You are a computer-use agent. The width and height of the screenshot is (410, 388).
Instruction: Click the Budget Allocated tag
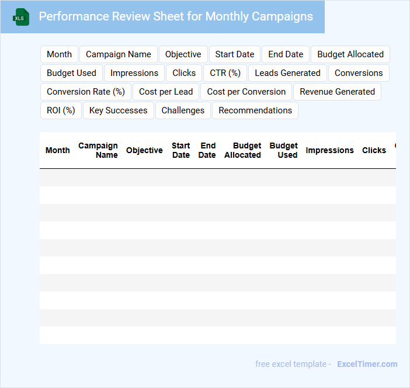tap(350, 54)
